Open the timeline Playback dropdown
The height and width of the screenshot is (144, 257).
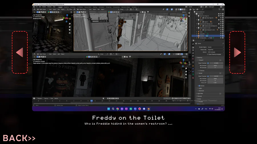40,98
